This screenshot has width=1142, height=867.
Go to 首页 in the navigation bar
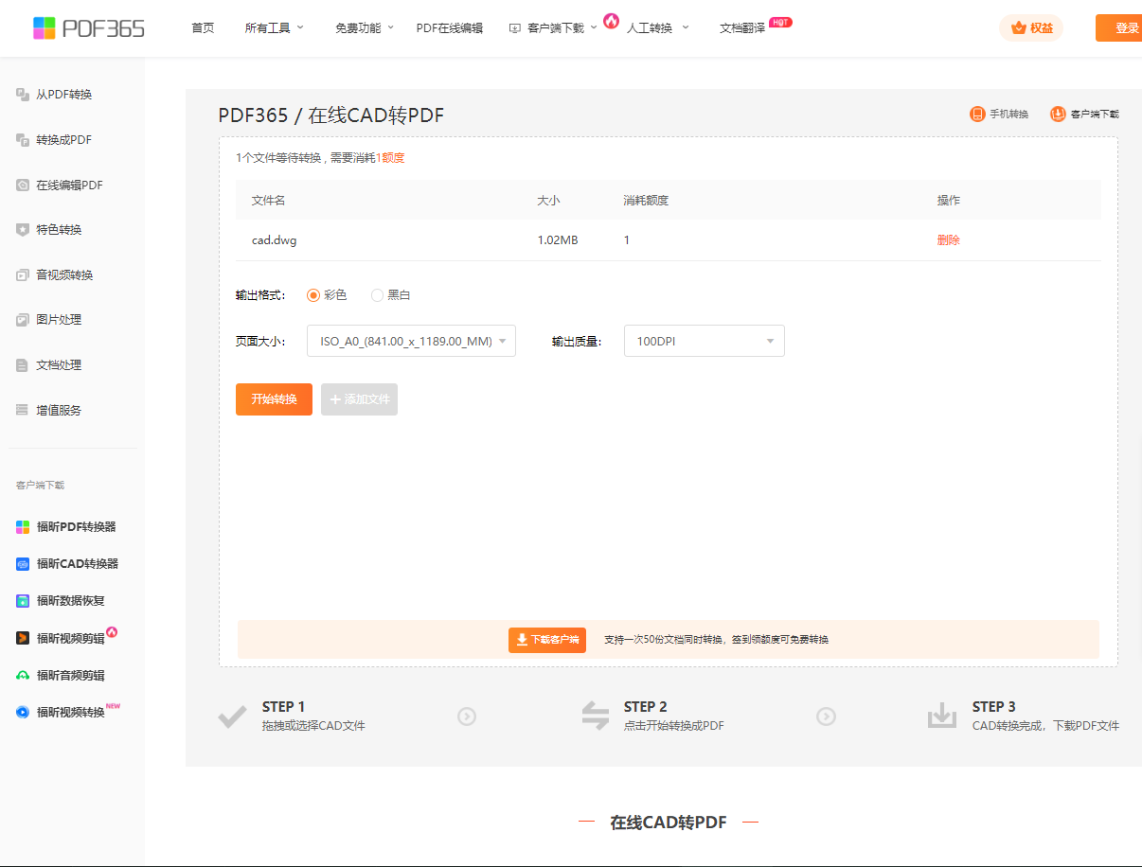203,28
